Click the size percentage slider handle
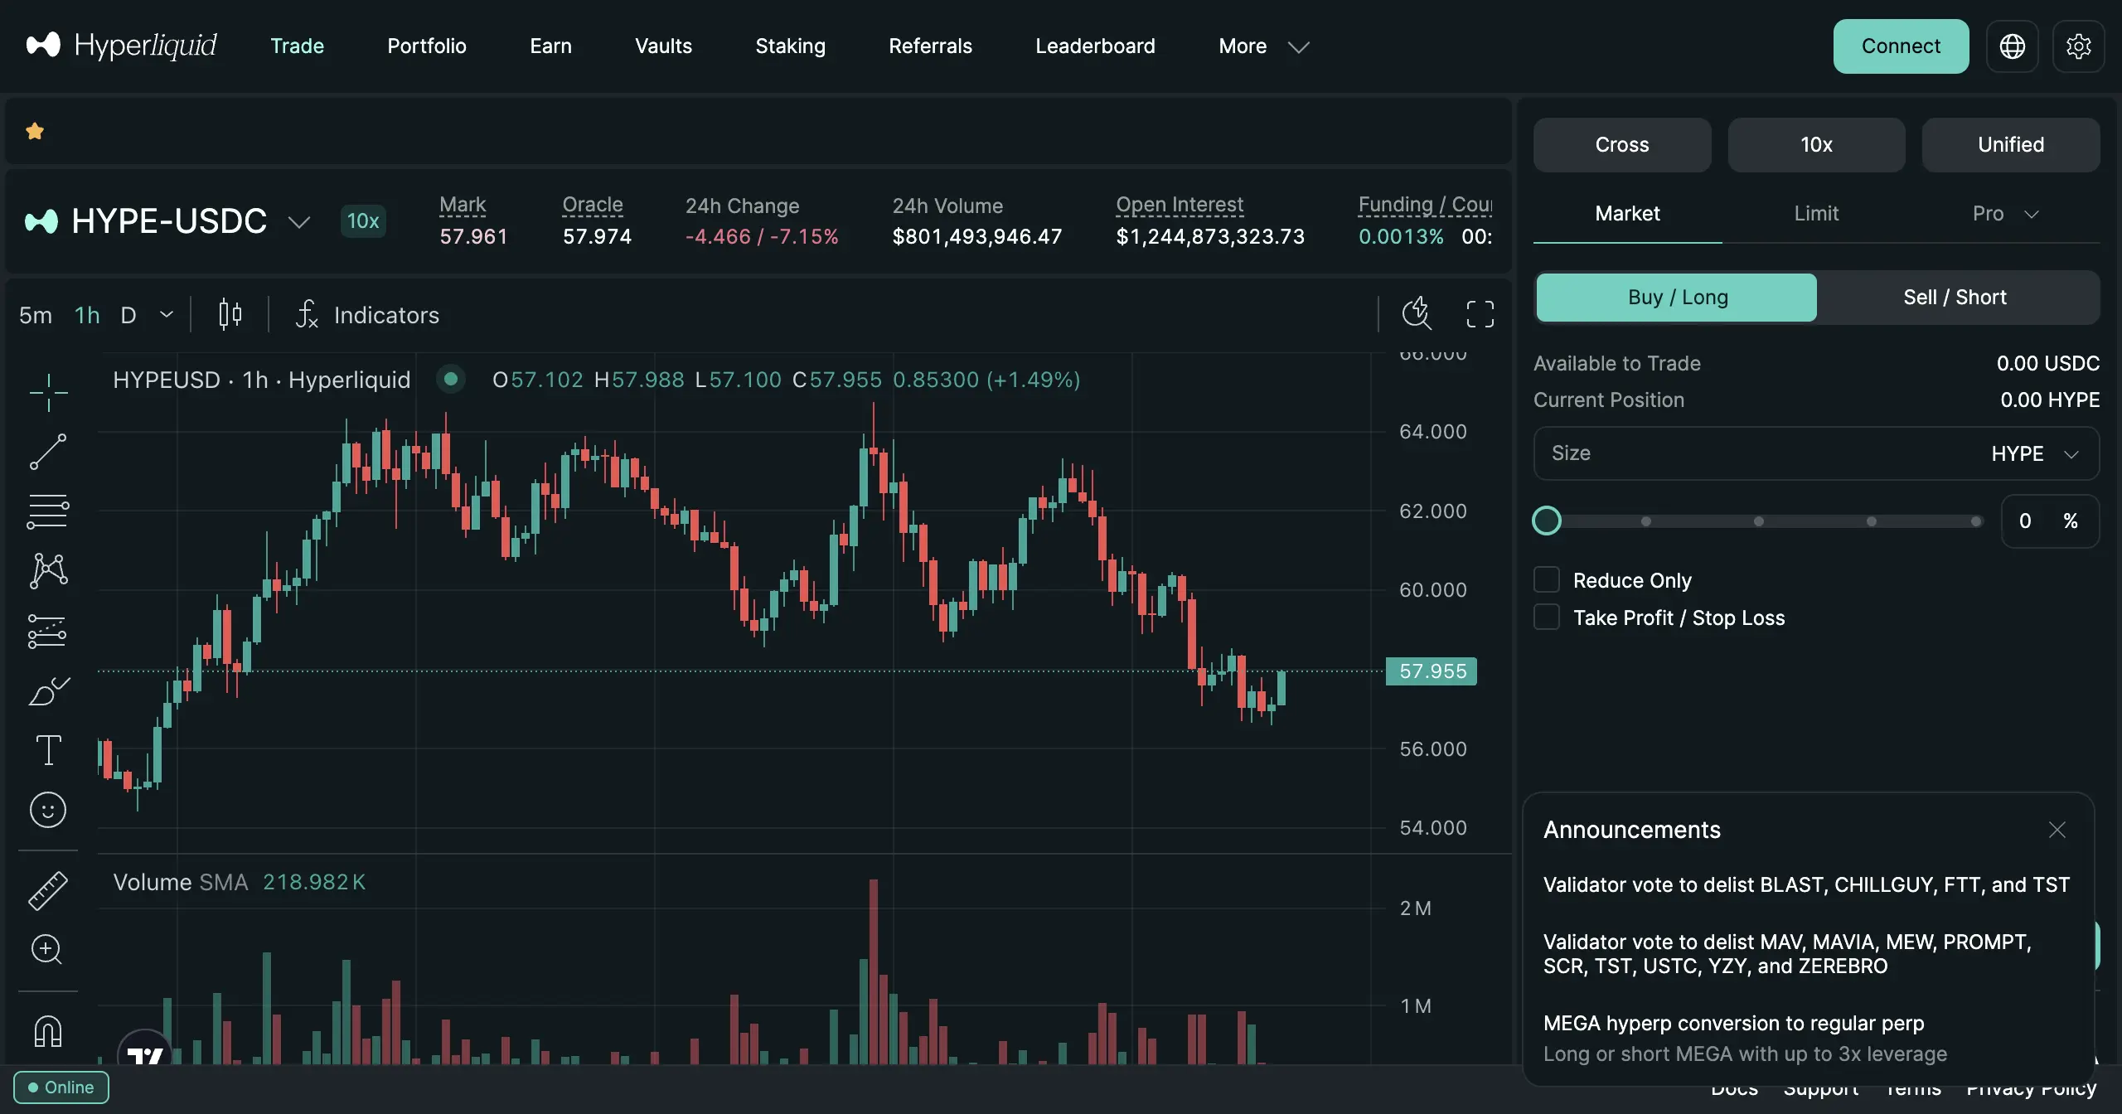This screenshot has width=2122, height=1114. tap(1547, 521)
